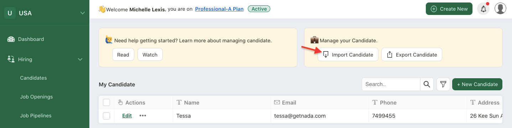
Task: Open the user profile avatar
Action: (500, 9)
